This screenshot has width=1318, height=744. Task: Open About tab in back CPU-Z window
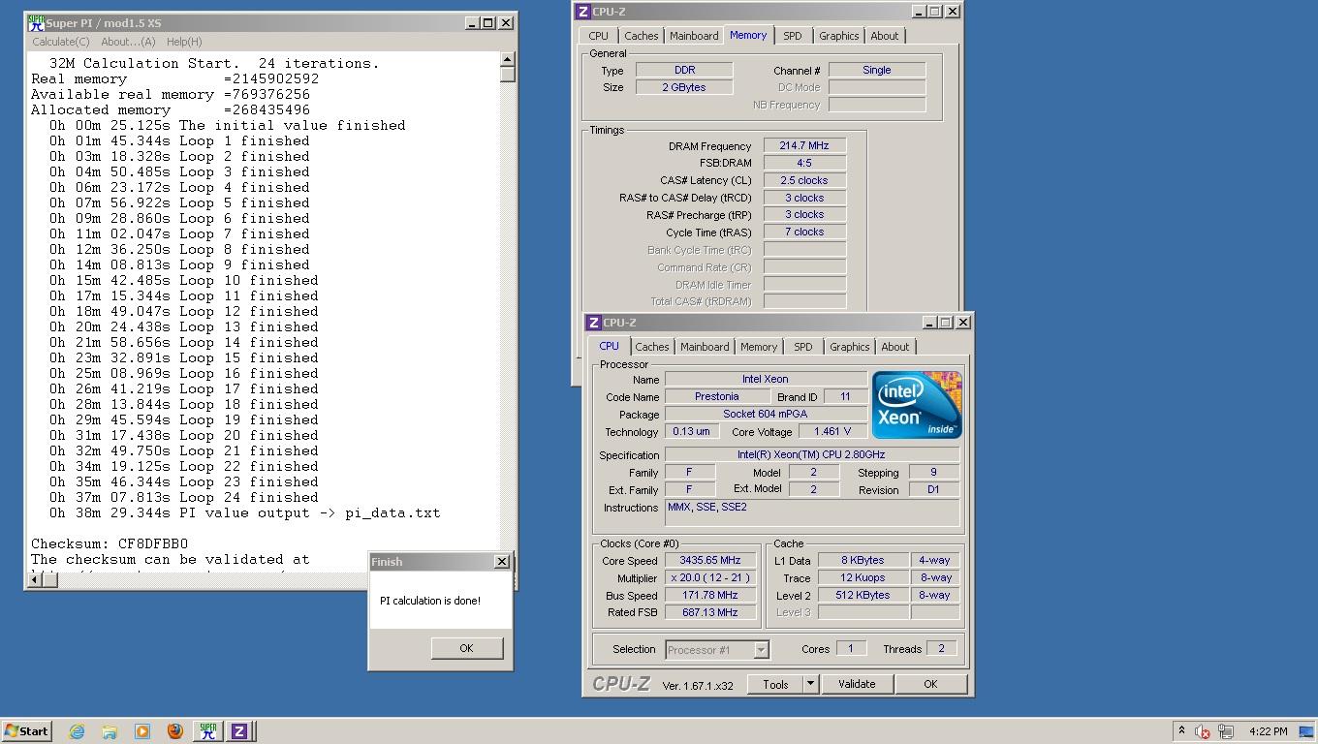pyautogui.click(x=884, y=36)
